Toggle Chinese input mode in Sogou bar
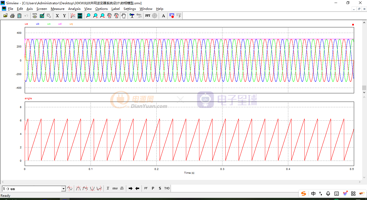The image size is (367, 200). (313, 194)
